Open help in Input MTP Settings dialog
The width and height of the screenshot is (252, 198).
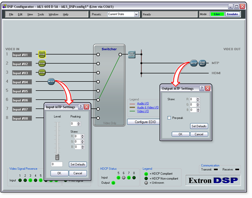click(x=80, y=107)
